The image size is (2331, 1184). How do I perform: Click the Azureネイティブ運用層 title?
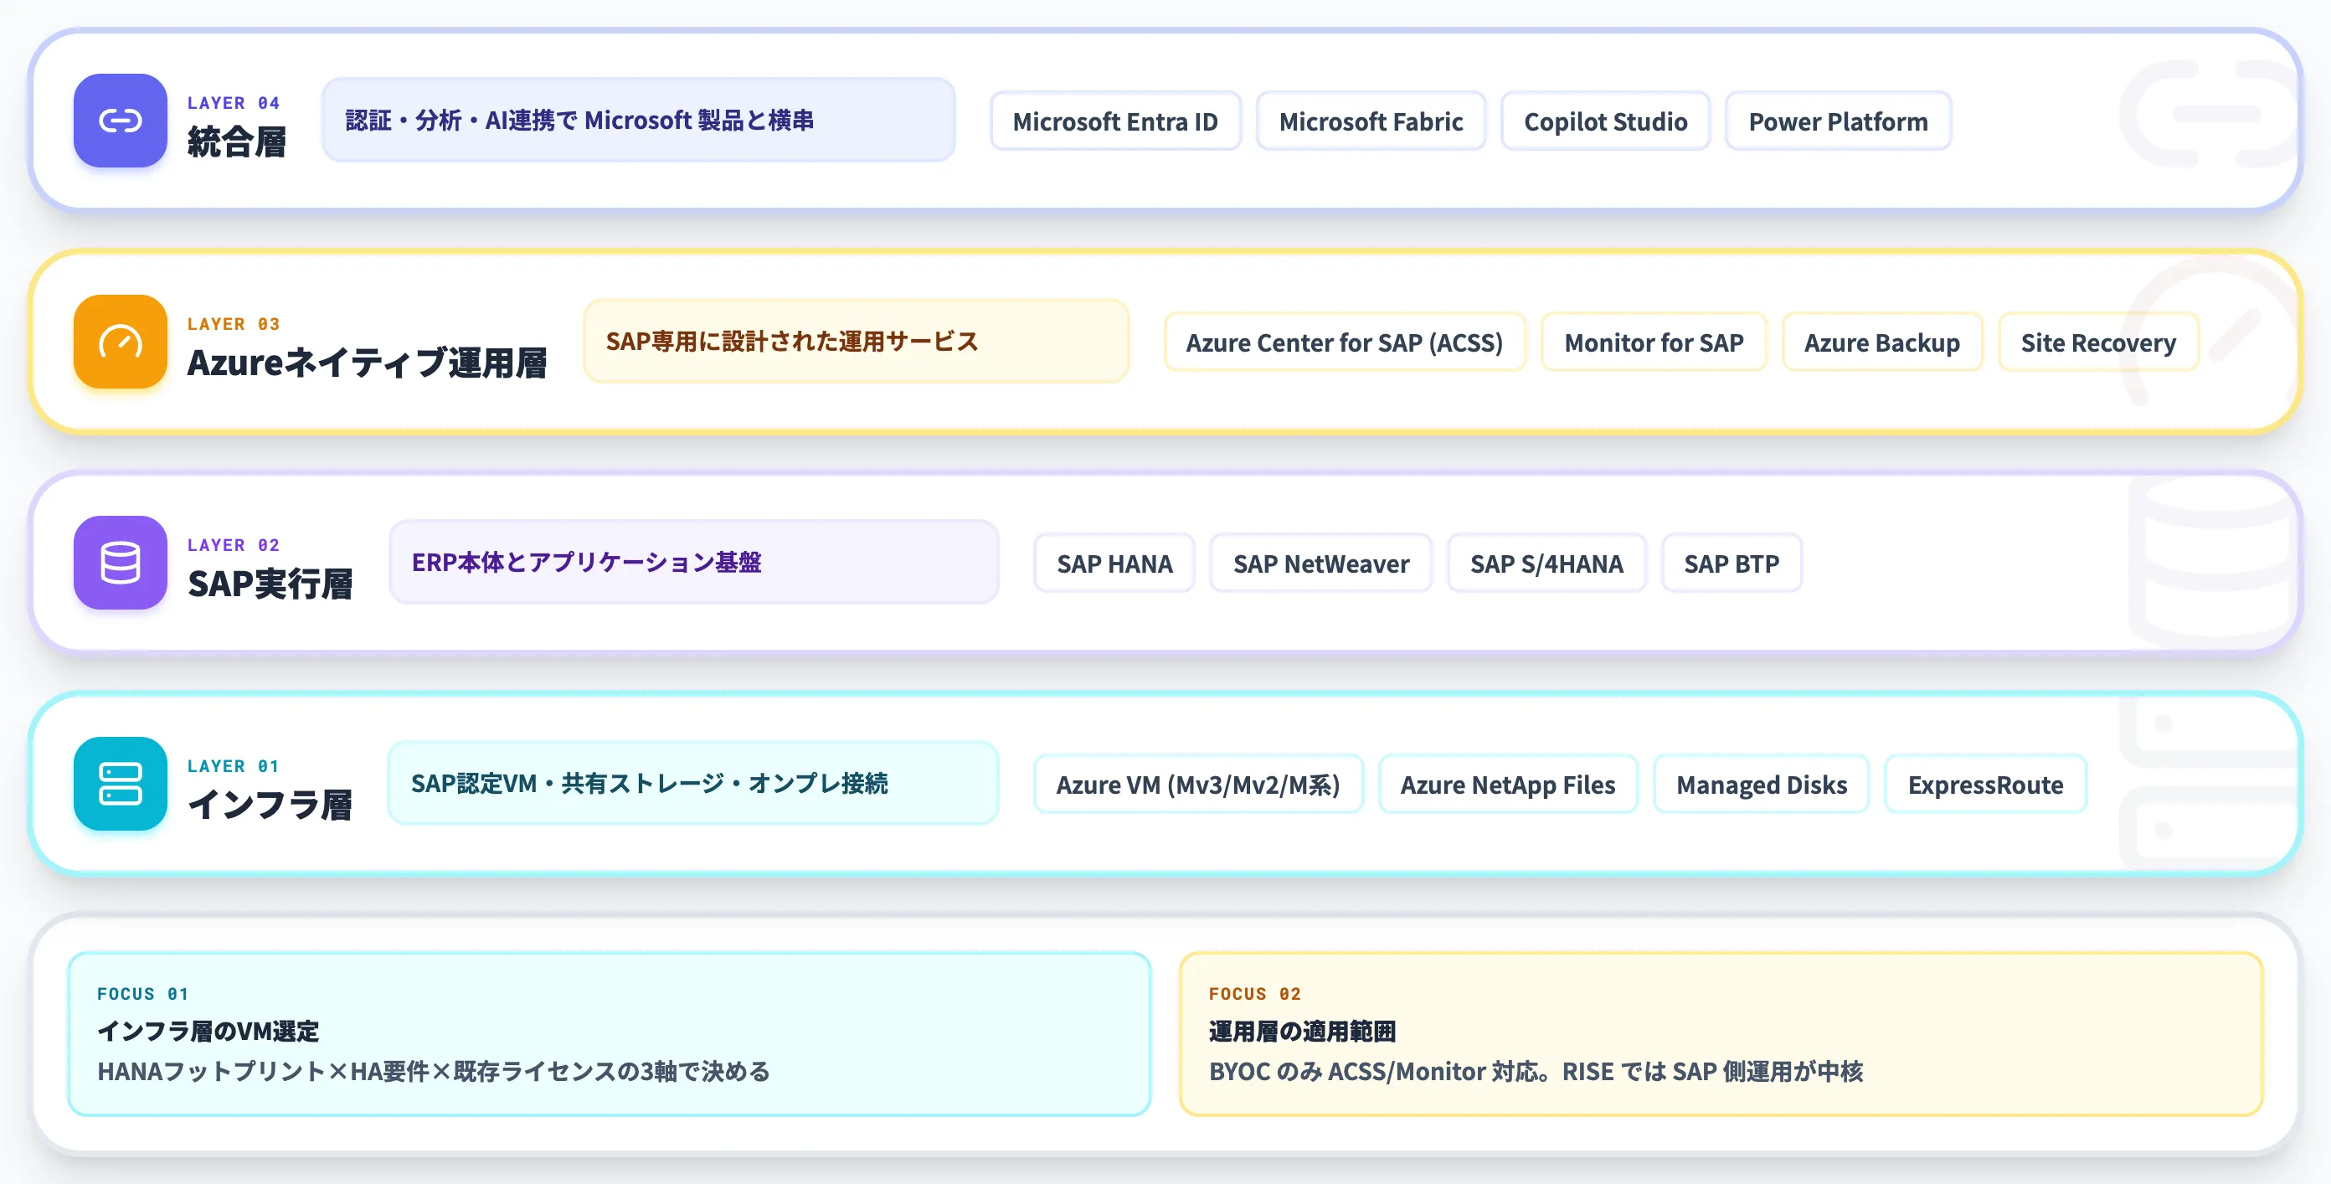click(x=367, y=363)
